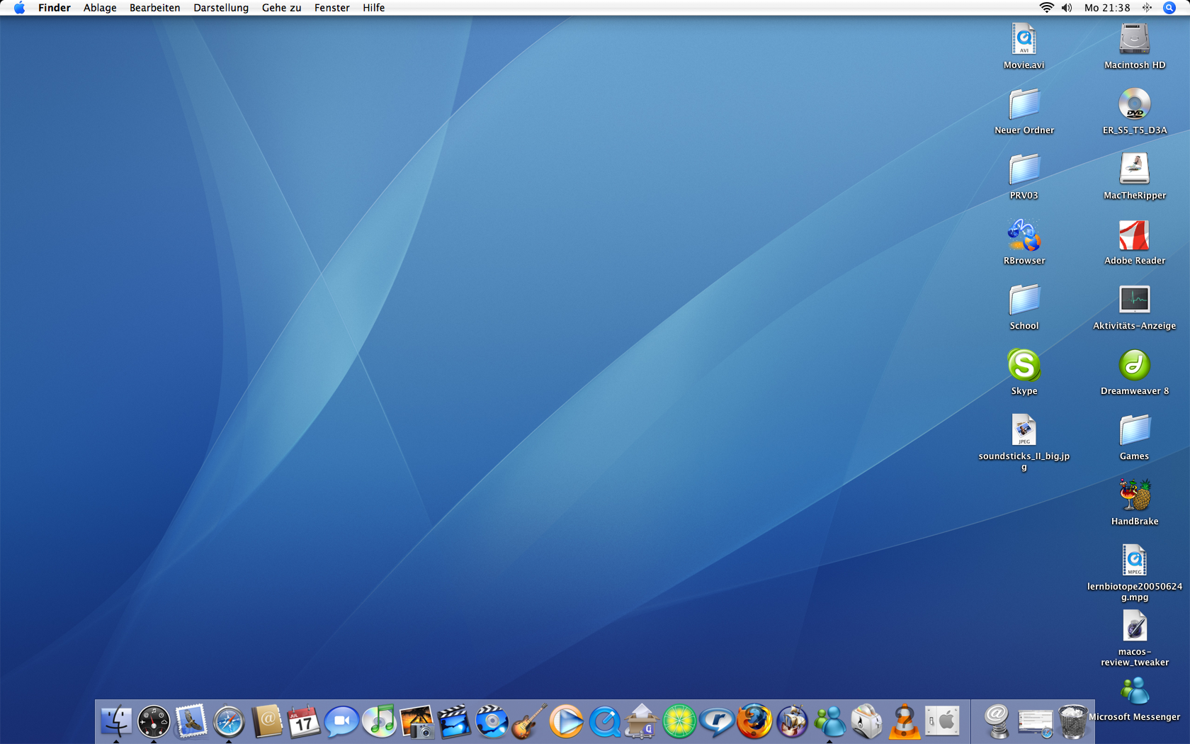Open System Preferences in the dock
The height and width of the screenshot is (744, 1190).
942,722
